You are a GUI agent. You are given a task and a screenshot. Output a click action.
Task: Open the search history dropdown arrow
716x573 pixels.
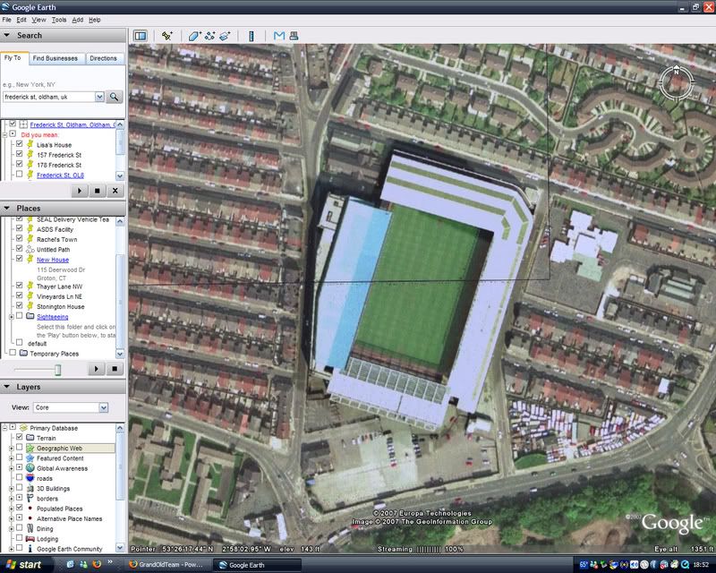[x=99, y=97]
